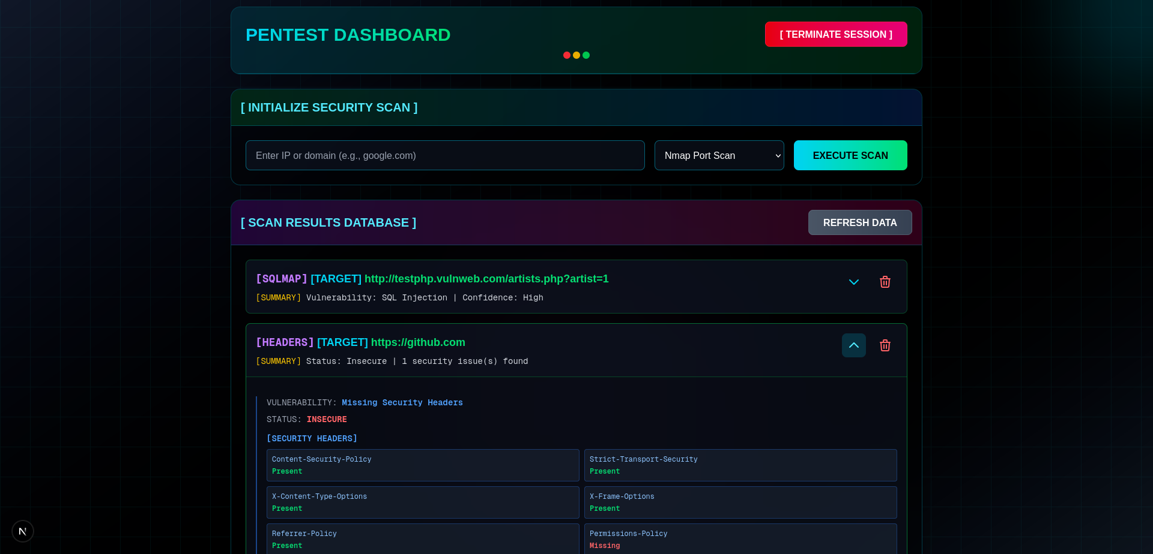Click the SCAN RESULTS DATABASE heading

pos(328,222)
